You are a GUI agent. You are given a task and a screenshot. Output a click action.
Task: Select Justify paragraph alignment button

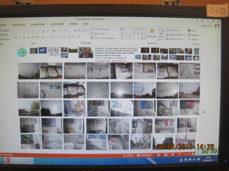[73, 37]
